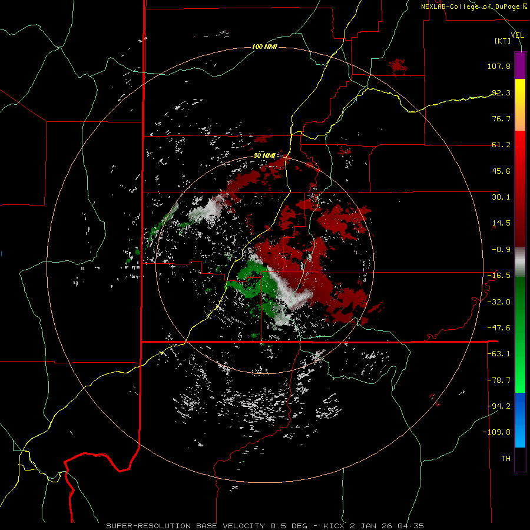Click the -94.2 velocity scale value
This screenshot has height=530, width=530.
[499, 406]
